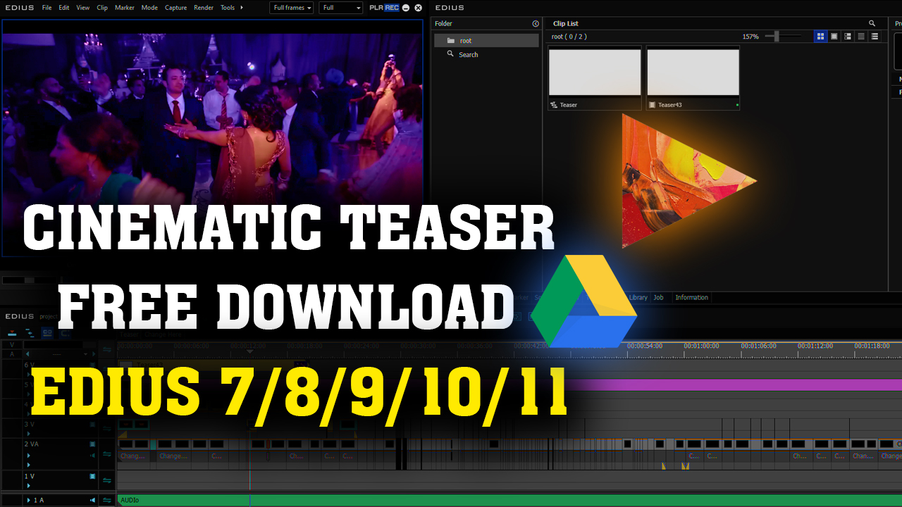Open the Full frames dropdown
902x507 pixels.
click(x=292, y=8)
